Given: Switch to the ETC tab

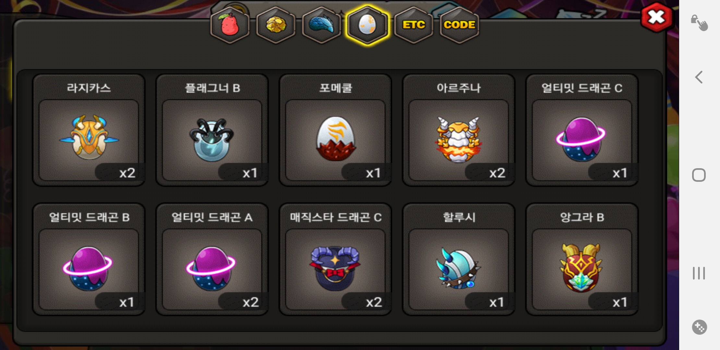Looking at the screenshot, I should click(x=414, y=25).
